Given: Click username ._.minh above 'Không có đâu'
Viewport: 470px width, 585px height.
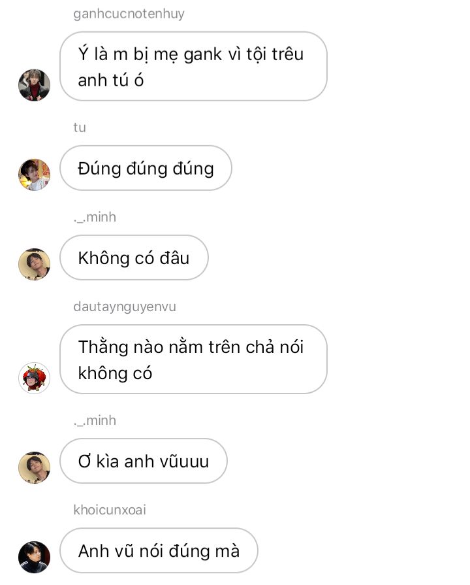Looking at the screenshot, I should [95, 217].
